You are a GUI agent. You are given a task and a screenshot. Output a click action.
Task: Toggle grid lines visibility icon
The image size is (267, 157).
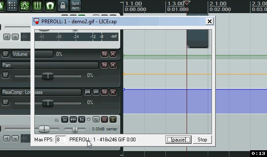37,6
